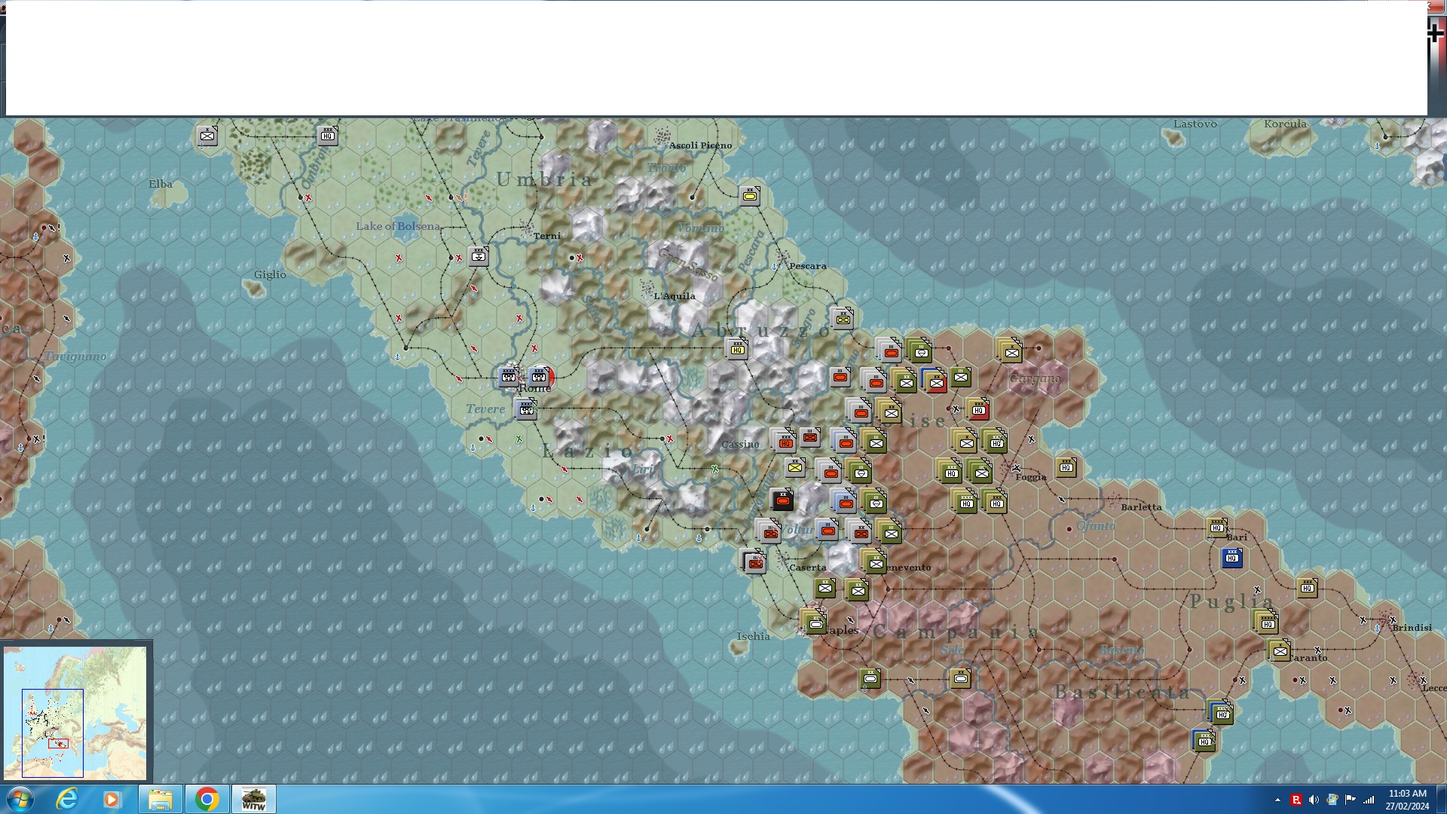Select the army HQ counter at Bari
1447x814 pixels.
click(x=1216, y=528)
